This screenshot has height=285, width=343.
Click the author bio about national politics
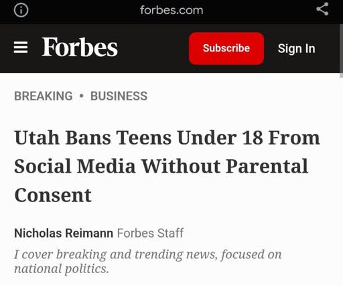(x=148, y=262)
